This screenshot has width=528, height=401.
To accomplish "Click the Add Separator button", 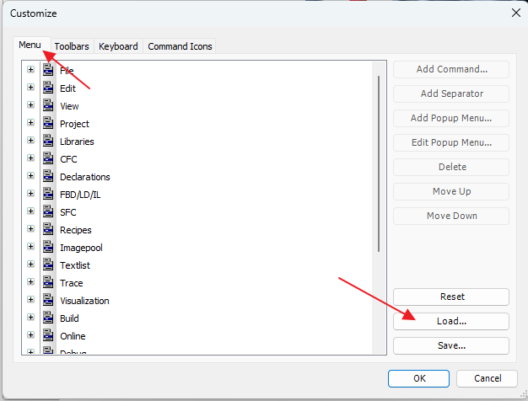I will pos(451,94).
